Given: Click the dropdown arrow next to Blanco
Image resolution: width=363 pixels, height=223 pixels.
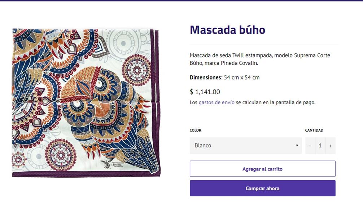Looking at the screenshot, I should (x=297, y=145).
